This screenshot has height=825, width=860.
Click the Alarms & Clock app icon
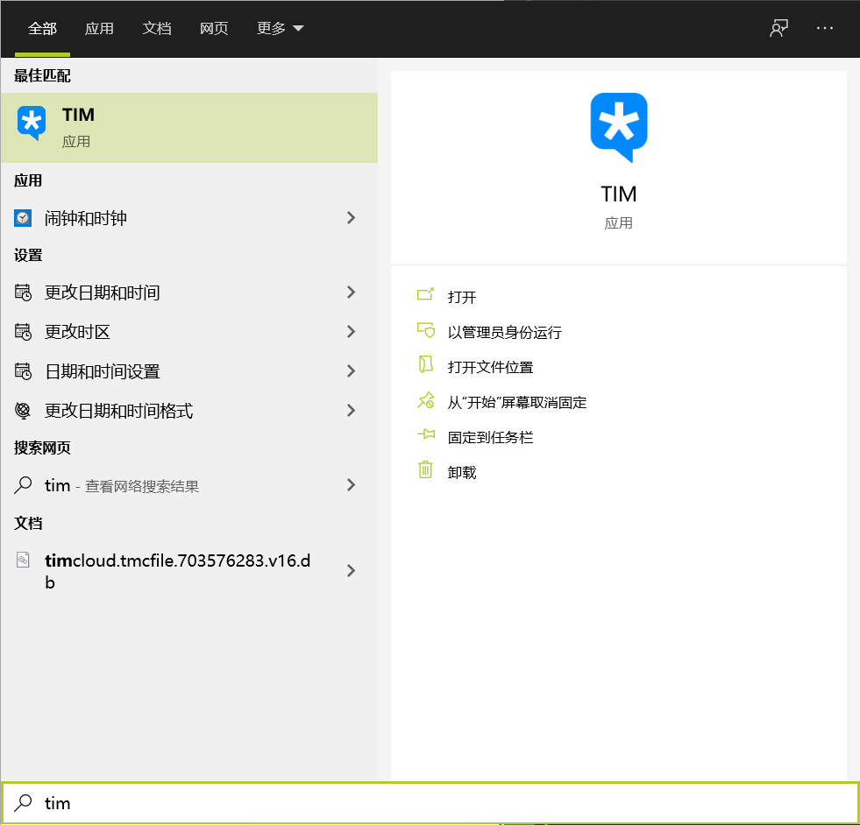23,218
